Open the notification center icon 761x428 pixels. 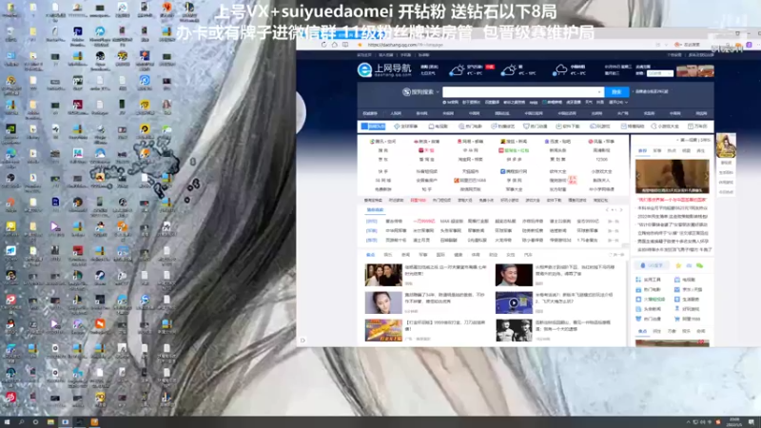coord(751,422)
